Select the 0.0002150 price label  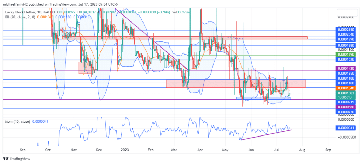coord(345,30)
